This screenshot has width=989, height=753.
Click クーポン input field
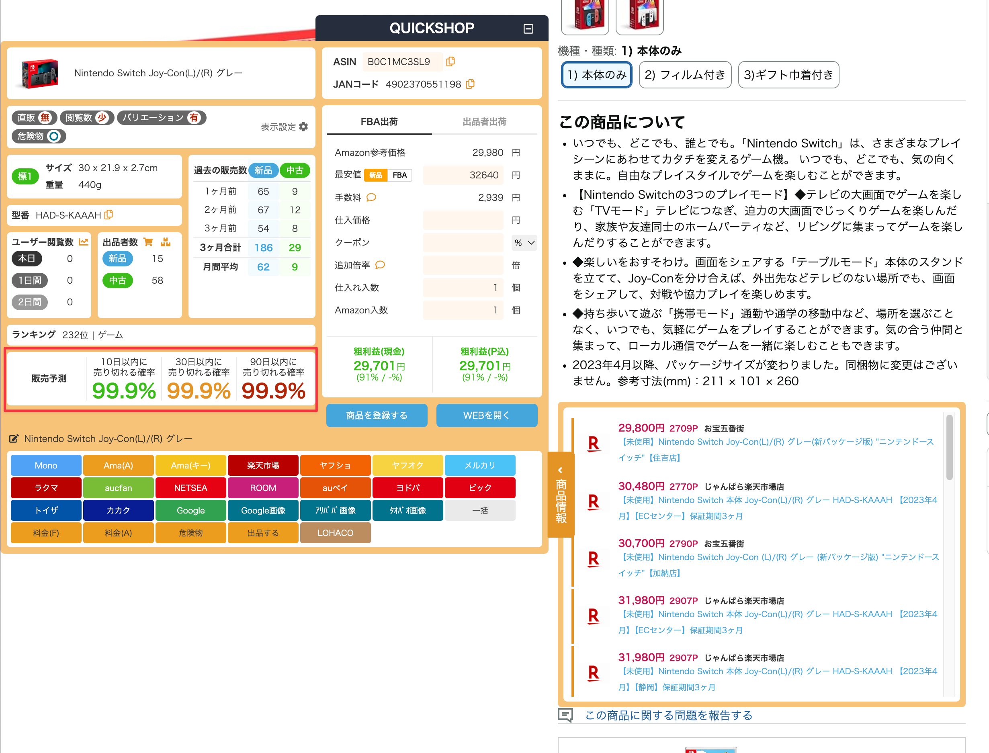tap(463, 242)
